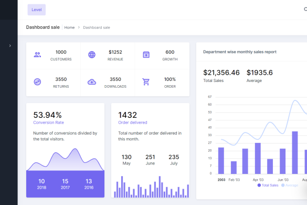This screenshot has height=205, width=307.
Task: Click the $21,356.46 Total Sales figure
Action: 221,73
